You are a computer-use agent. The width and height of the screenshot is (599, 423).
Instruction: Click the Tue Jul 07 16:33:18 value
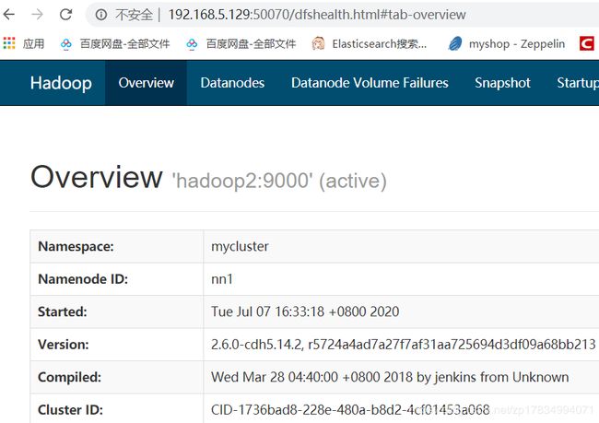click(305, 311)
